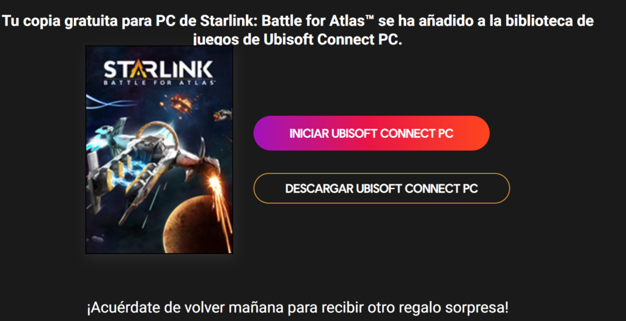This screenshot has height=321, width=626.
Task: Click the orange laser fire on the cover
Action: pyautogui.click(x=219, y=203)
